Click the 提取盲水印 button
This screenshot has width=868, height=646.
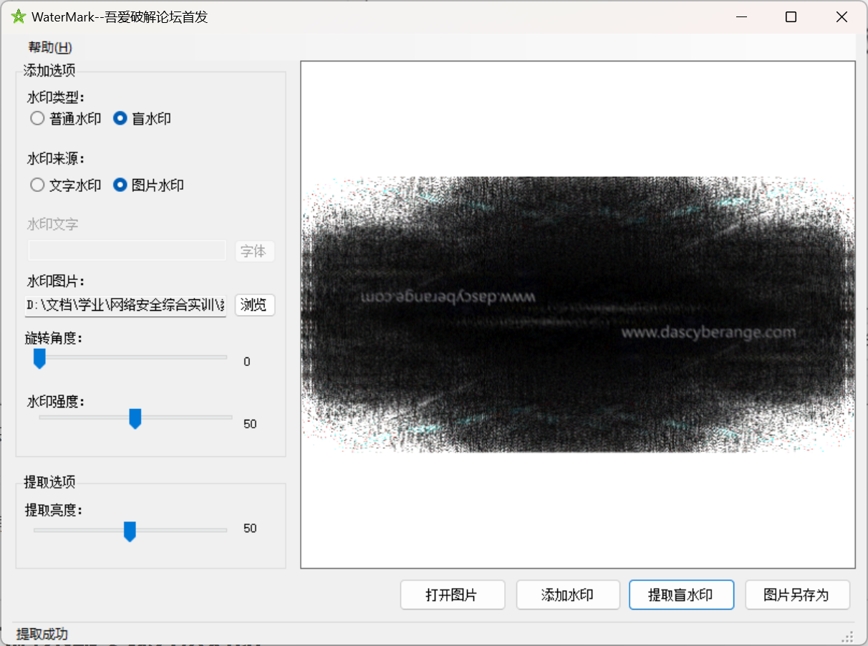[682, 594]
